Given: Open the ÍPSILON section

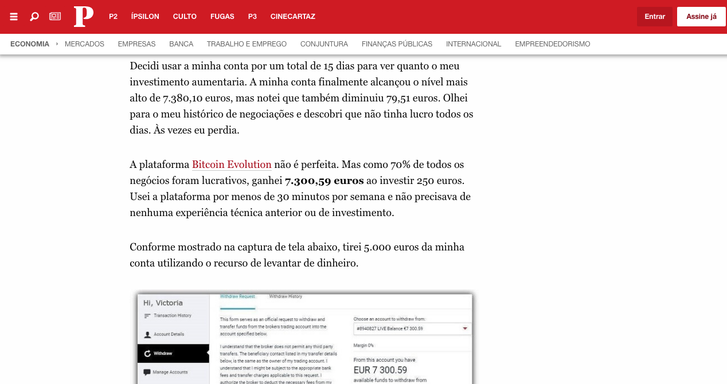Looking at the screenshot, I should pos(145,17).
